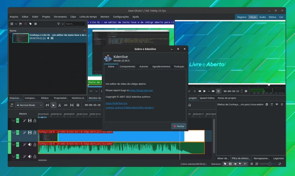Mute the A2 audio track
Viewport: 295px width, 176px height.
point(30,156)
